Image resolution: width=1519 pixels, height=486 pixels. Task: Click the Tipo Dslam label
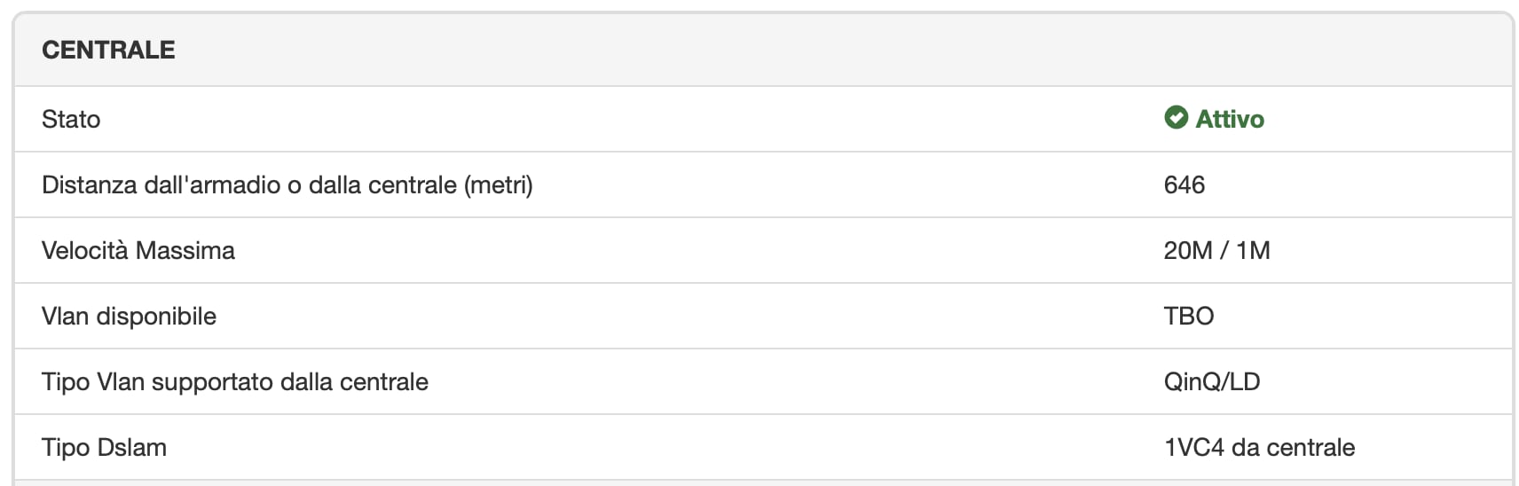(x=104, y=447)
